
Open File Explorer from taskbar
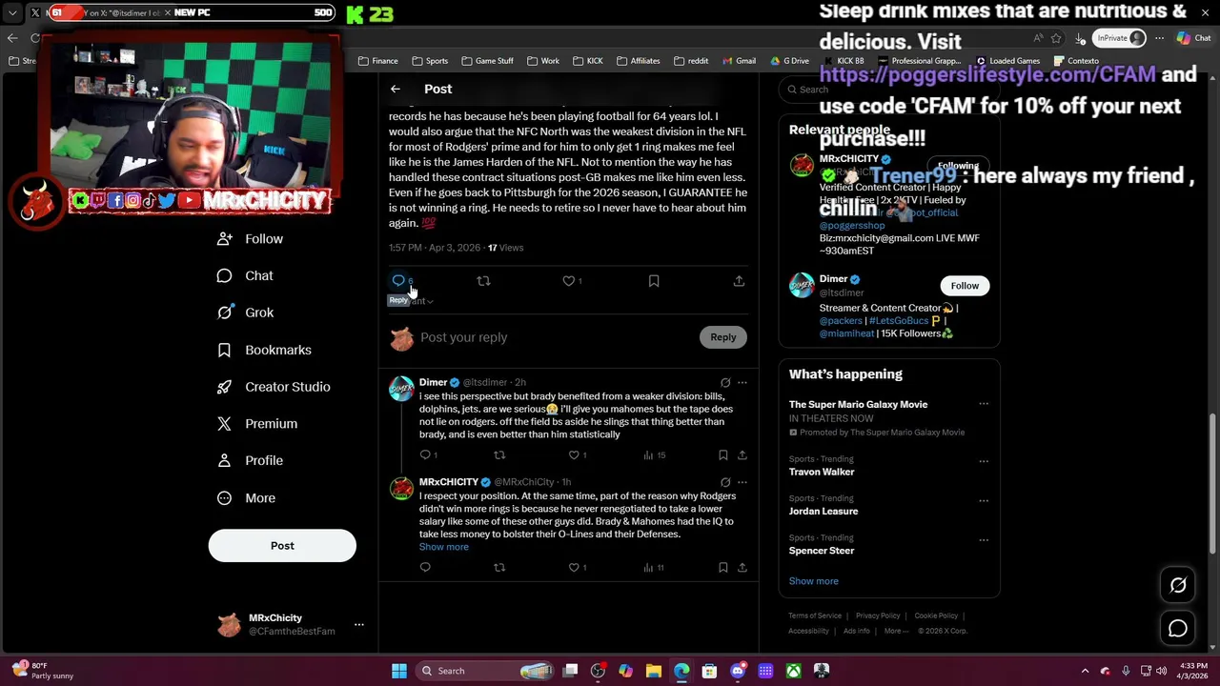pos(654,671)
